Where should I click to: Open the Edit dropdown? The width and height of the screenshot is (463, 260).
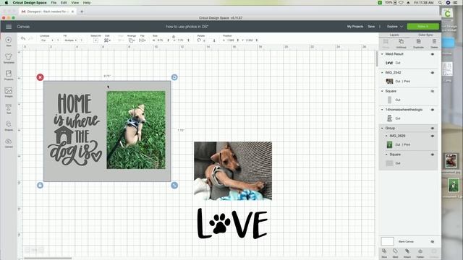(108, 40)
